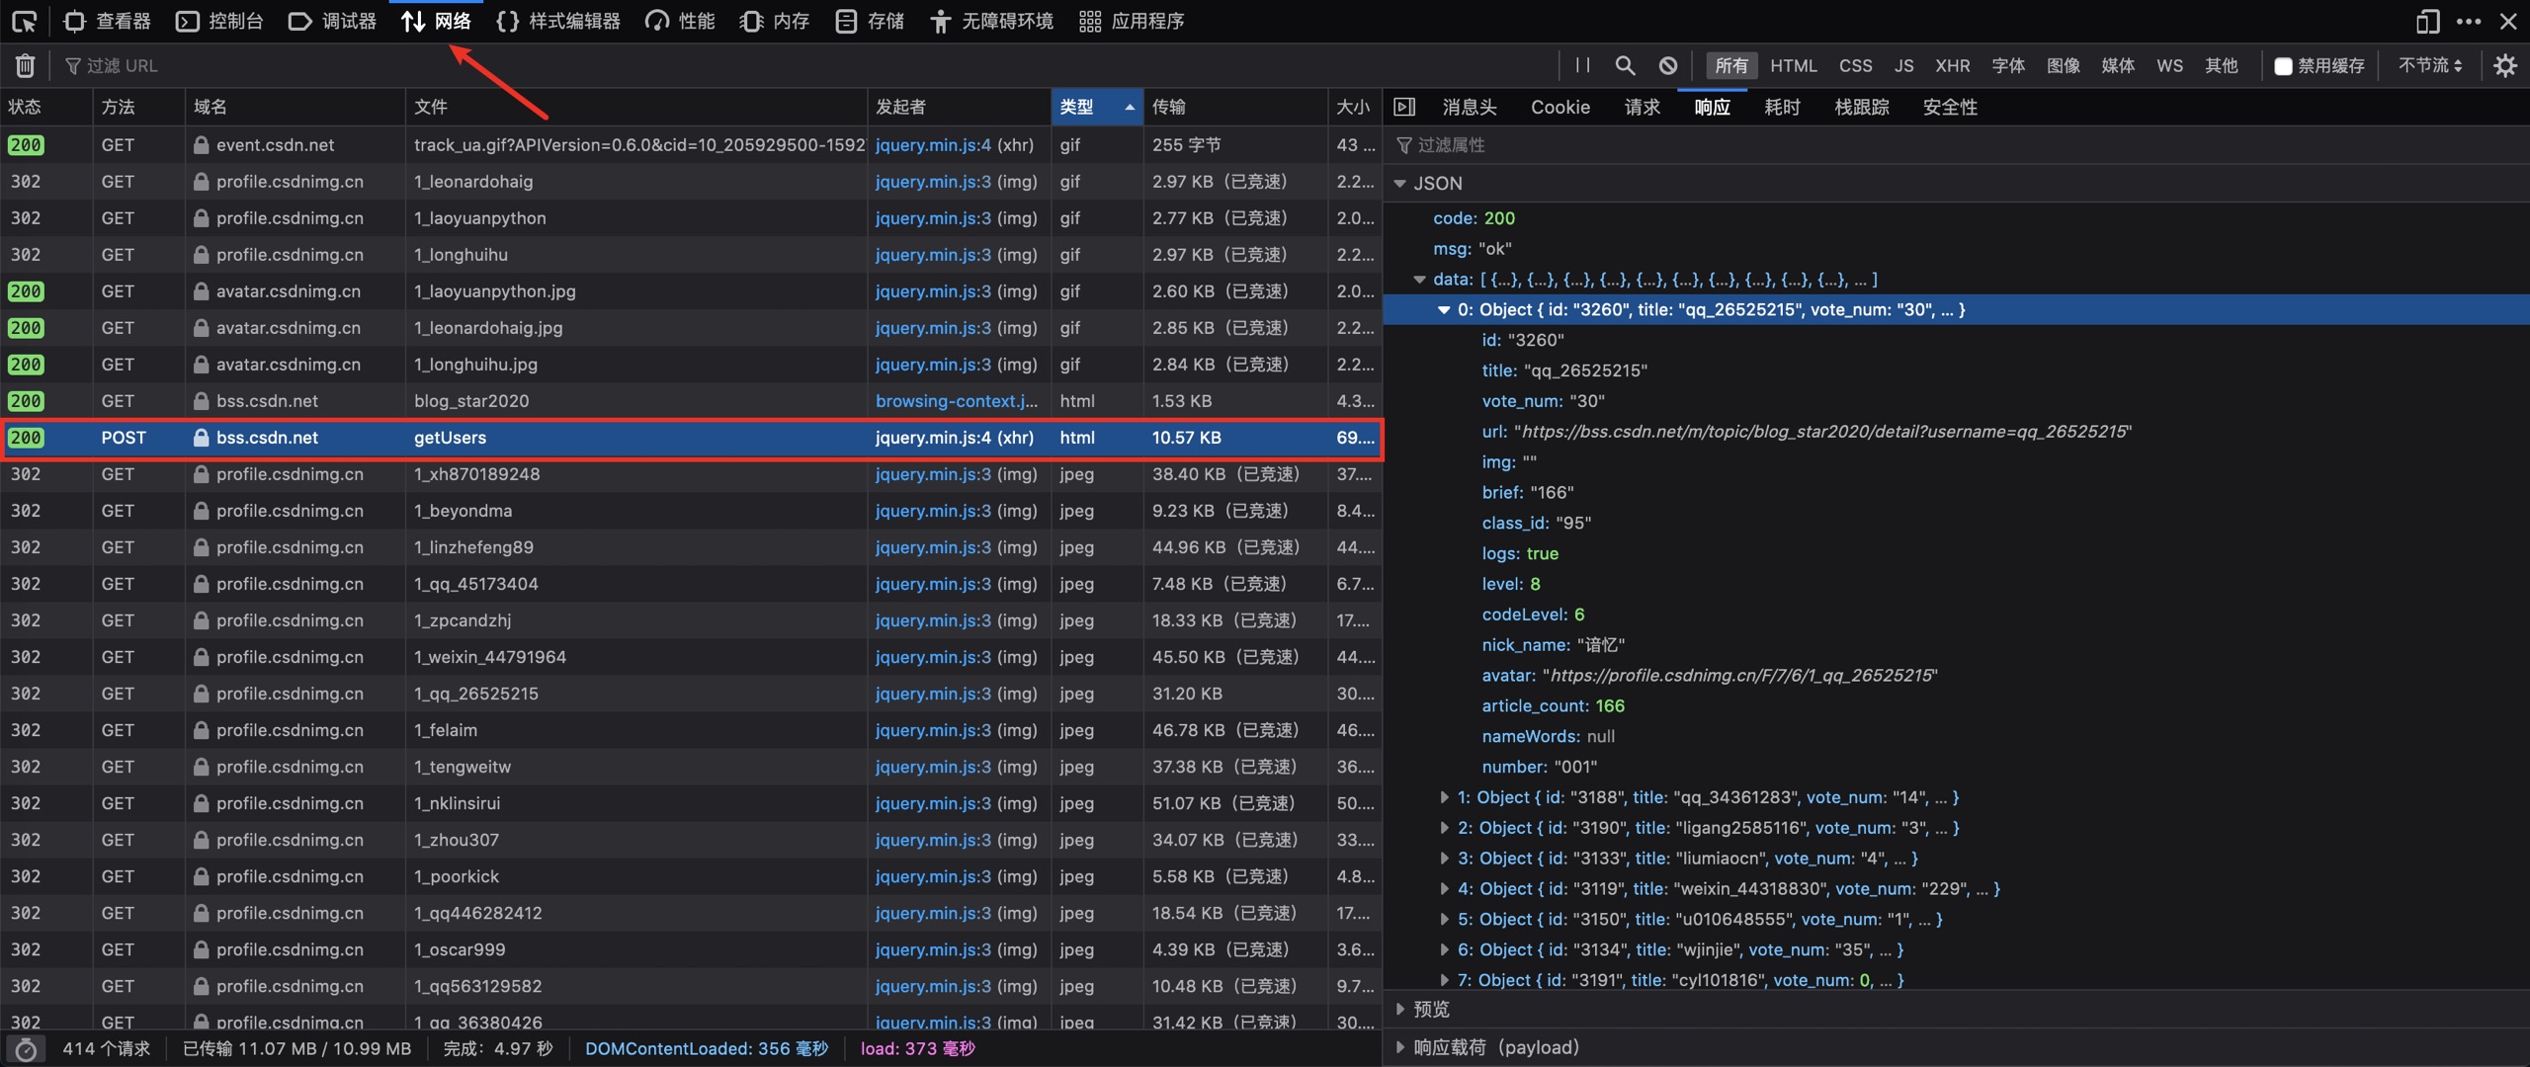2530x1067 pixels.
Task: Collapse the request details sidebar
Action: tap(1404, 107)
